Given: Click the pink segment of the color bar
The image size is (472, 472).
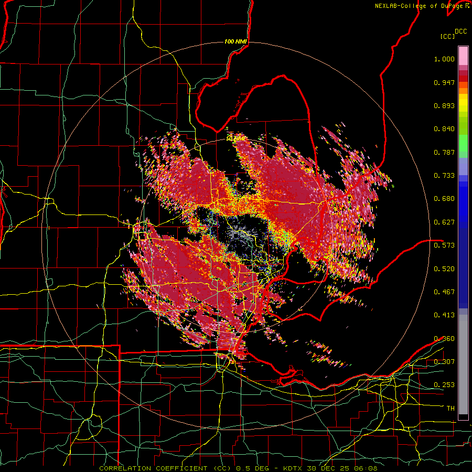Looking at the screenshot, I should point(463,56).
